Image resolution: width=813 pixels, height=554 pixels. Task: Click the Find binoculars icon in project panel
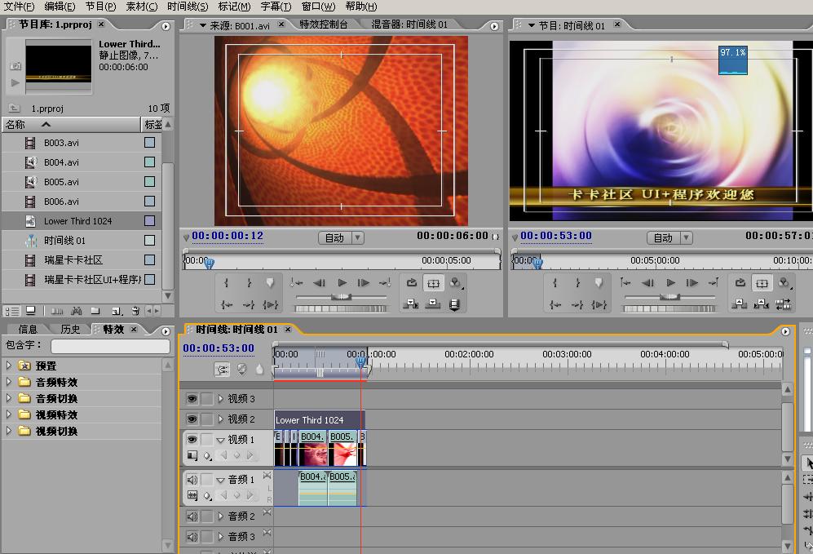[77, 311]
